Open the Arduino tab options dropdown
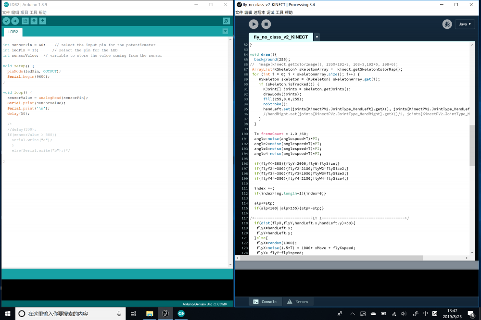The image size is (481, 320). [225, 31]
